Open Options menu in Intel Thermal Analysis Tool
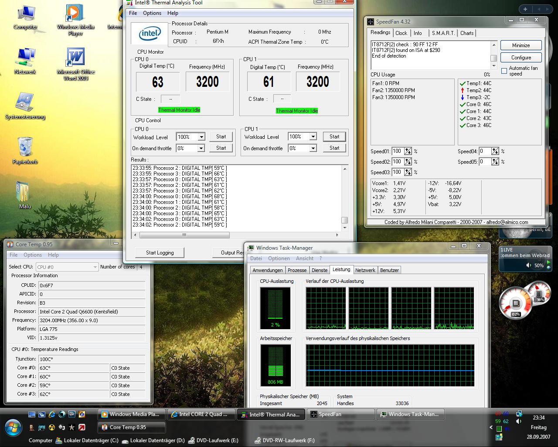 click(x=152, y=13)
